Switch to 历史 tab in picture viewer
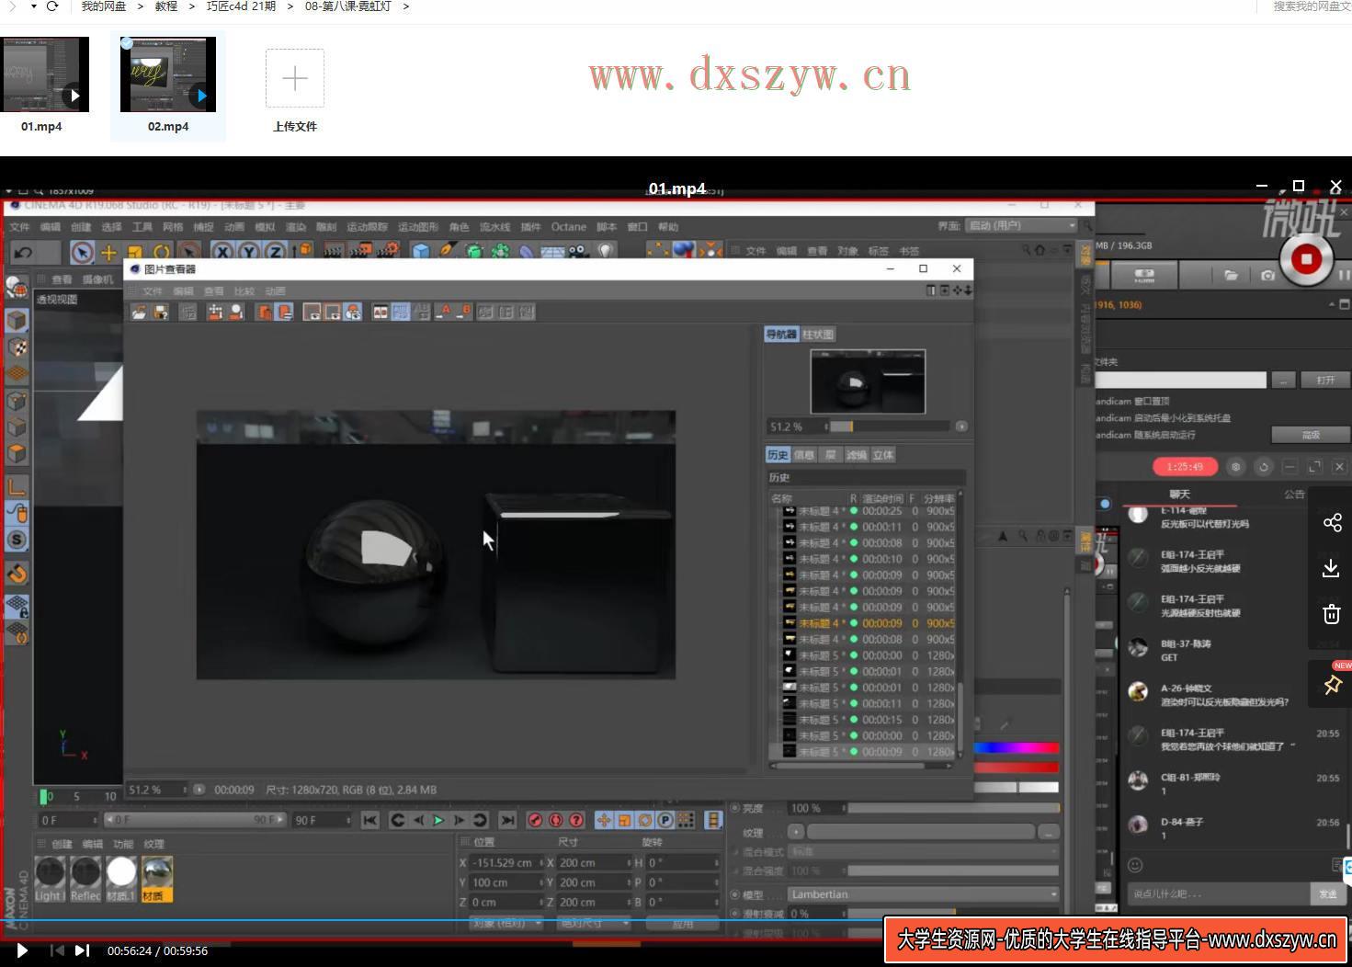The width and height of the screenshot is (1352, 967). pyautogui.click(x=778, y=455)
